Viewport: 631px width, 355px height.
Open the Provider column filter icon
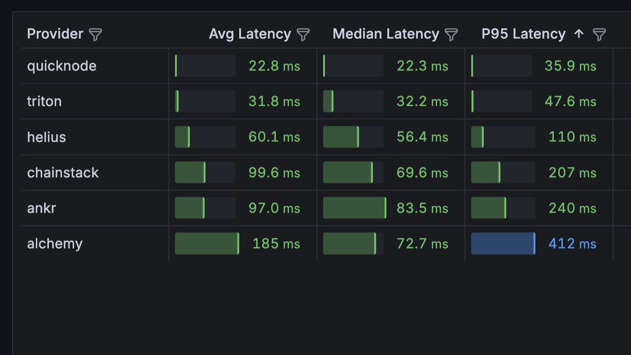(95, 35)
